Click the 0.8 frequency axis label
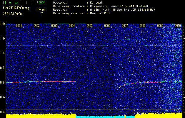The image size is (185, 118). click(3, 83)
